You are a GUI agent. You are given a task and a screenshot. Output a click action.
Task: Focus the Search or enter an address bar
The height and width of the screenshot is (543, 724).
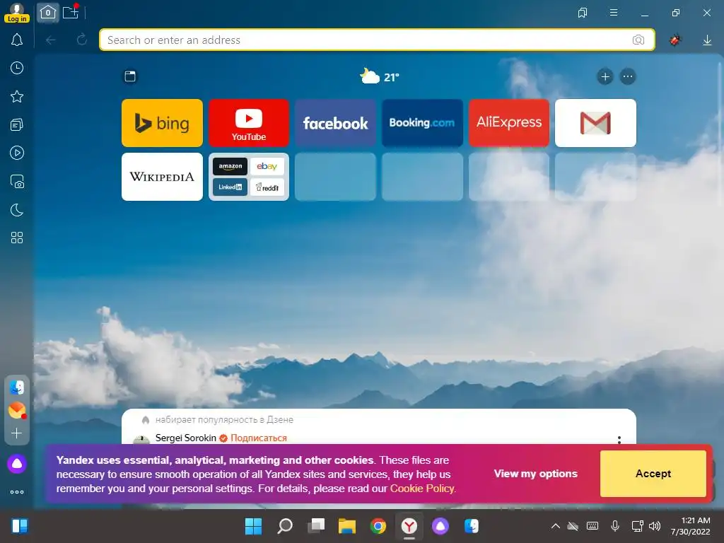pyautogui.click(x=377, y=40)
